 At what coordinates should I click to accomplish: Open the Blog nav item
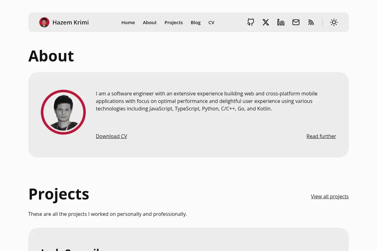click(195, 23)
